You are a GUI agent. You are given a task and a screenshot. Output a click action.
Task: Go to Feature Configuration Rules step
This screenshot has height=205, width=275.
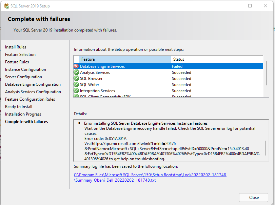click(x=30, y=99)
